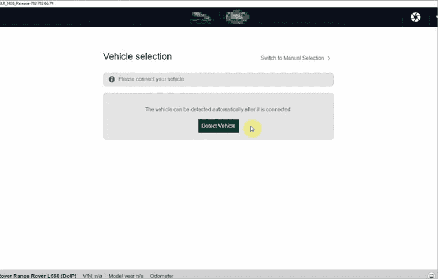Click the circular status icon in bottom bar

click(431, 276)
